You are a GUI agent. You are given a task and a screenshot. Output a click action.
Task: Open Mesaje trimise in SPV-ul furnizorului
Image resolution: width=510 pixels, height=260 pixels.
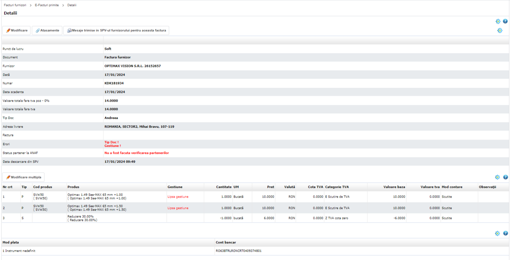coord(116,31)
